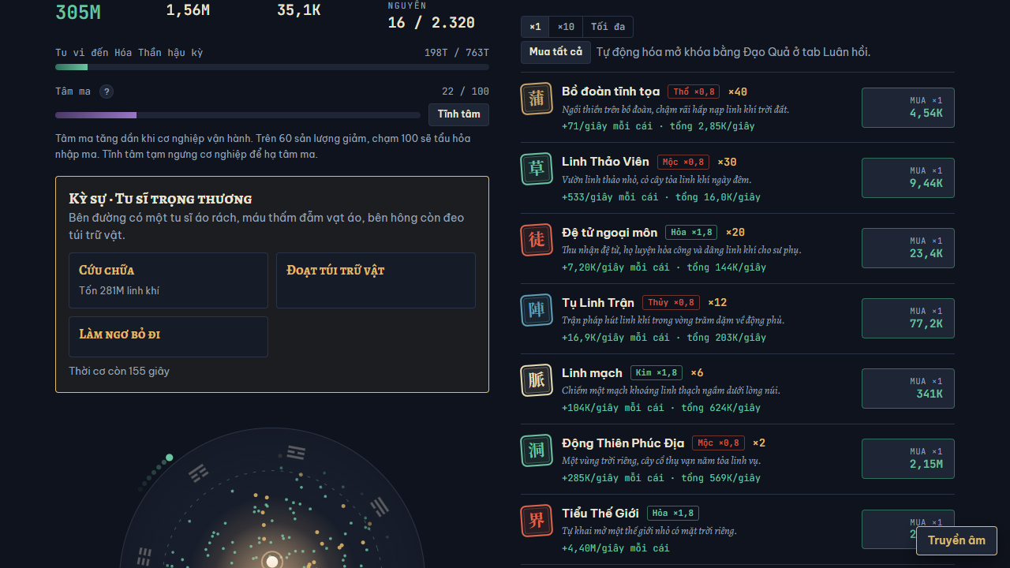The image size is (1010, 568).
Task: Open the Tâm ma help question mark
Action: pos(107,92)
